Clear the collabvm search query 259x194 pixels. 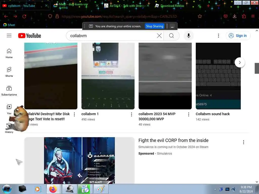(159, 36)
